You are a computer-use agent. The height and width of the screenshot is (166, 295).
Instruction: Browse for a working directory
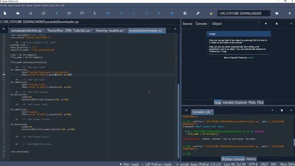pos(277,13)
